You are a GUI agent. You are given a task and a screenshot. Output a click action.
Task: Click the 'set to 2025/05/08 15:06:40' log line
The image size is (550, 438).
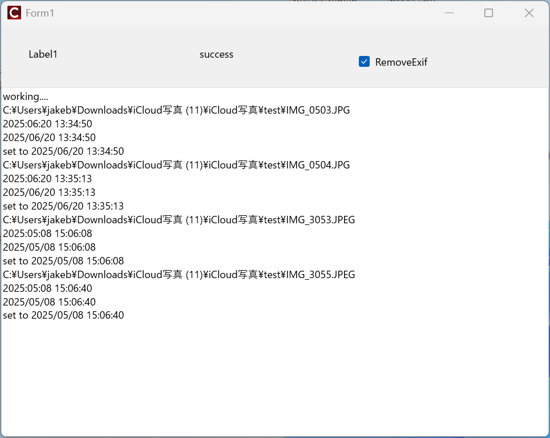[x=63, y=316]
